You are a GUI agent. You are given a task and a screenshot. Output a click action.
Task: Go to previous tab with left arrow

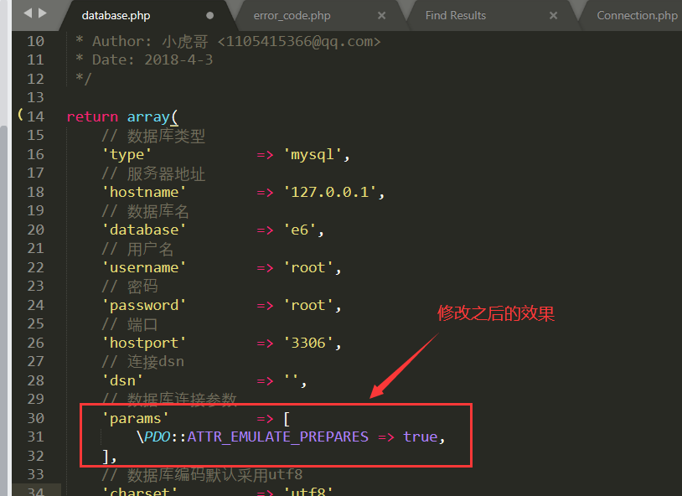[28, 13]
